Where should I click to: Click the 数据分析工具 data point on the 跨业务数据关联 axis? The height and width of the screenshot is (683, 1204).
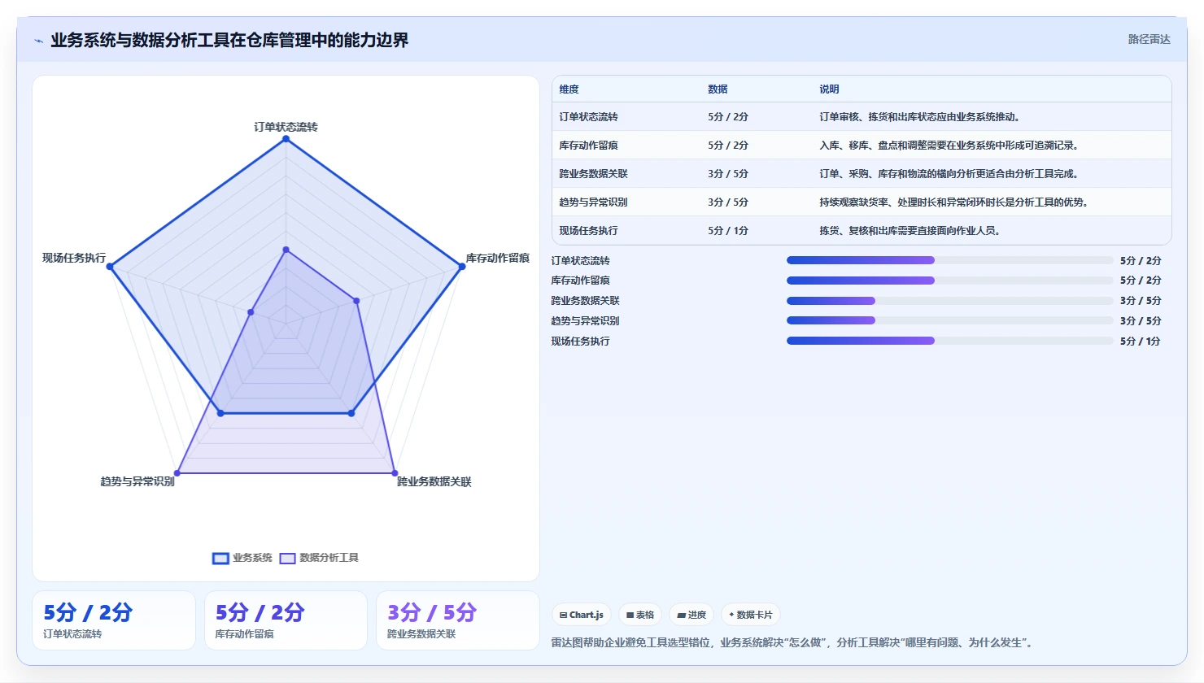[395, 473]
